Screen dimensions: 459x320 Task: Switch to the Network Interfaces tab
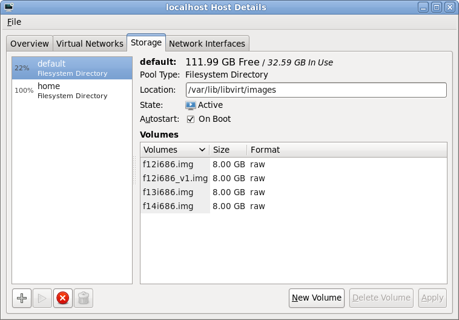207,44
